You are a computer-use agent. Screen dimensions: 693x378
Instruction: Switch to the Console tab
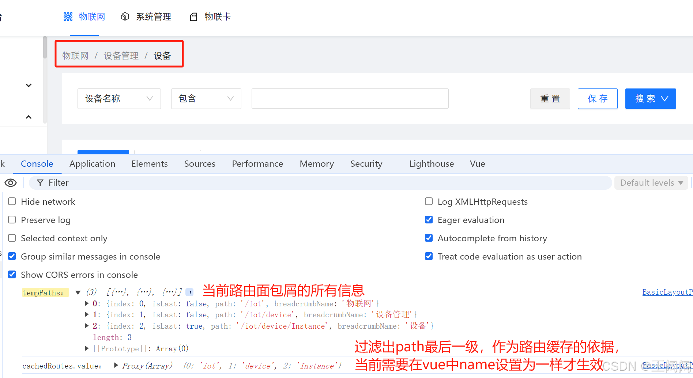pos(37,164)
